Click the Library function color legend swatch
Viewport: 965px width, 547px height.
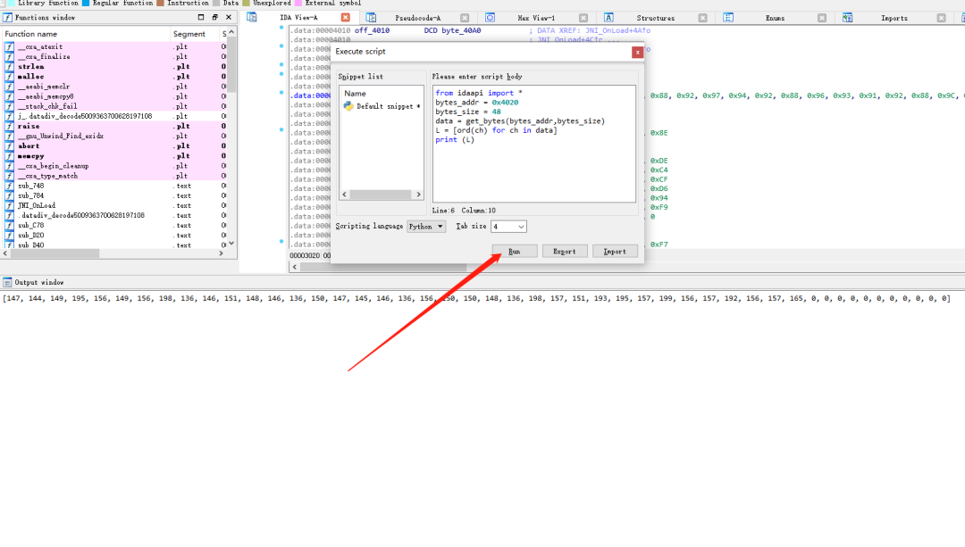(x=11, y=3)
